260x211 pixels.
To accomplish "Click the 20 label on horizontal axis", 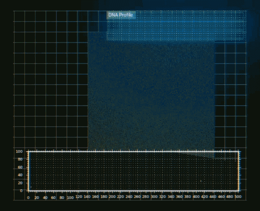I will pyautogui.click(x=37, y=198).
